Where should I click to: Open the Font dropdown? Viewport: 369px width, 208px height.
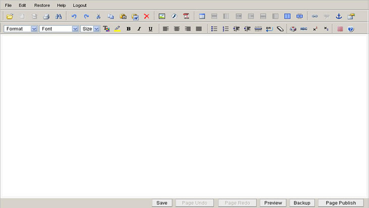[59, 29]
